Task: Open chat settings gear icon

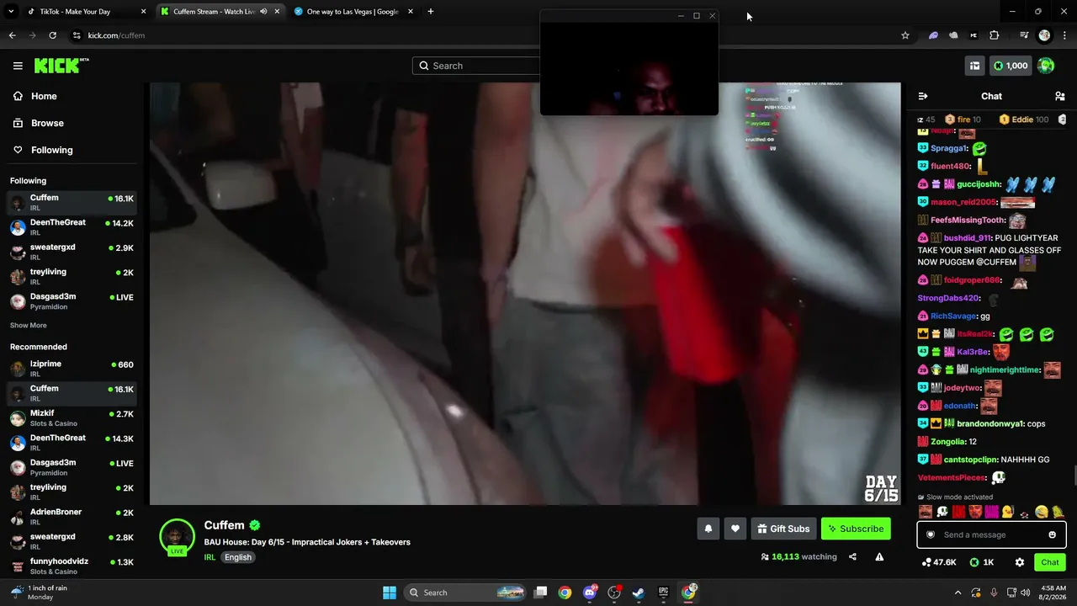Action: pos(1020,562)
